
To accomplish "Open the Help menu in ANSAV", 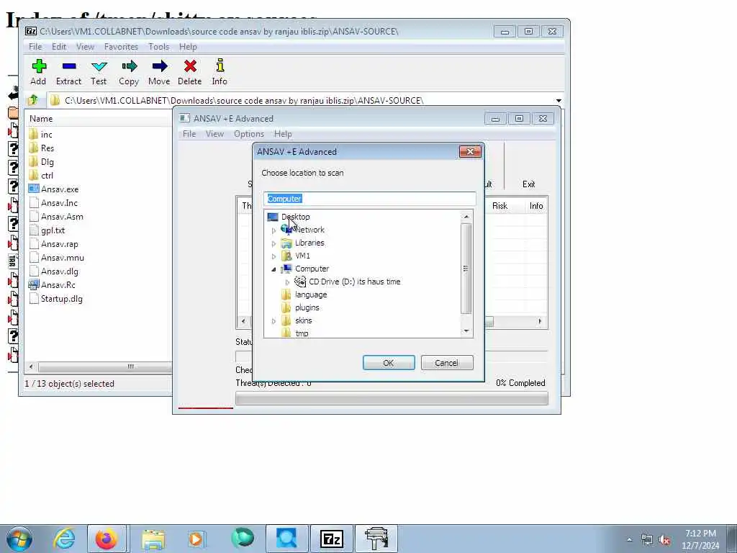I will pyautogui.click(x=283, y=134).
